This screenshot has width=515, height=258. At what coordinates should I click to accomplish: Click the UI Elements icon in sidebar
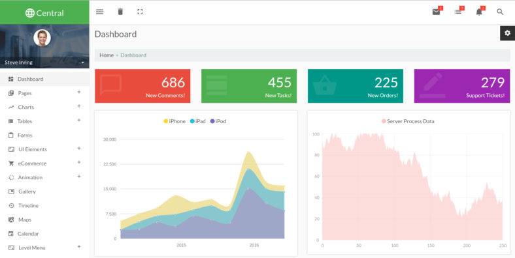click(x=11, y=149)
